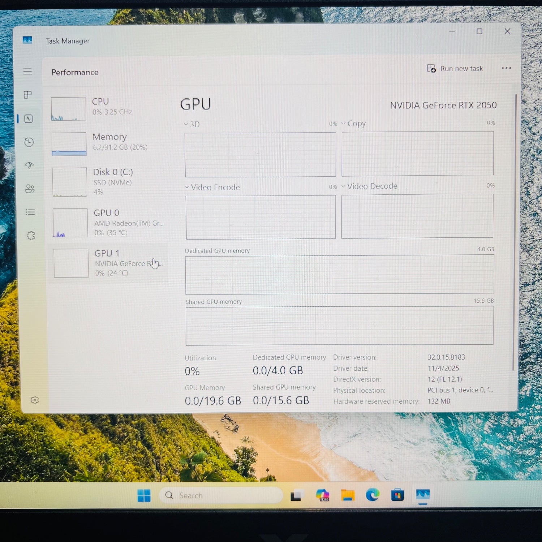This screenshot has height=542, width=542.
Task: Open the Users page icon
Action: tap(30, 189)
